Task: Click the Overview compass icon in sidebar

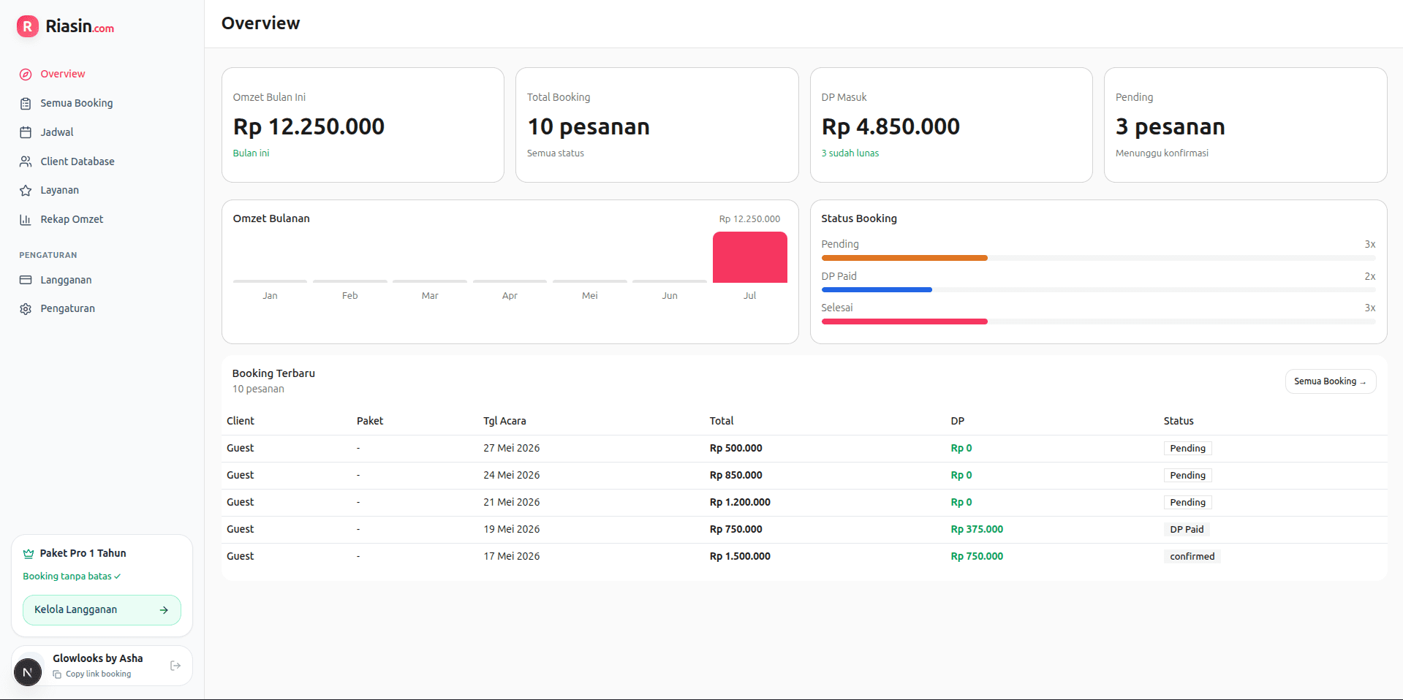Action: coord(26,75)
